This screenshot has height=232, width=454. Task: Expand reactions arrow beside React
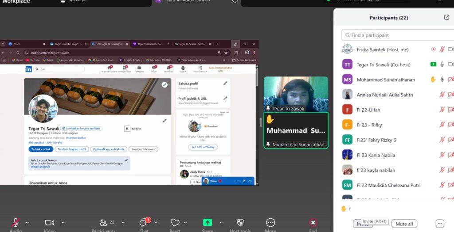[x=185, y=223]
